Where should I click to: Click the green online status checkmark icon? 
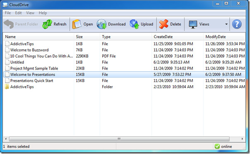[x=217, y=146]
